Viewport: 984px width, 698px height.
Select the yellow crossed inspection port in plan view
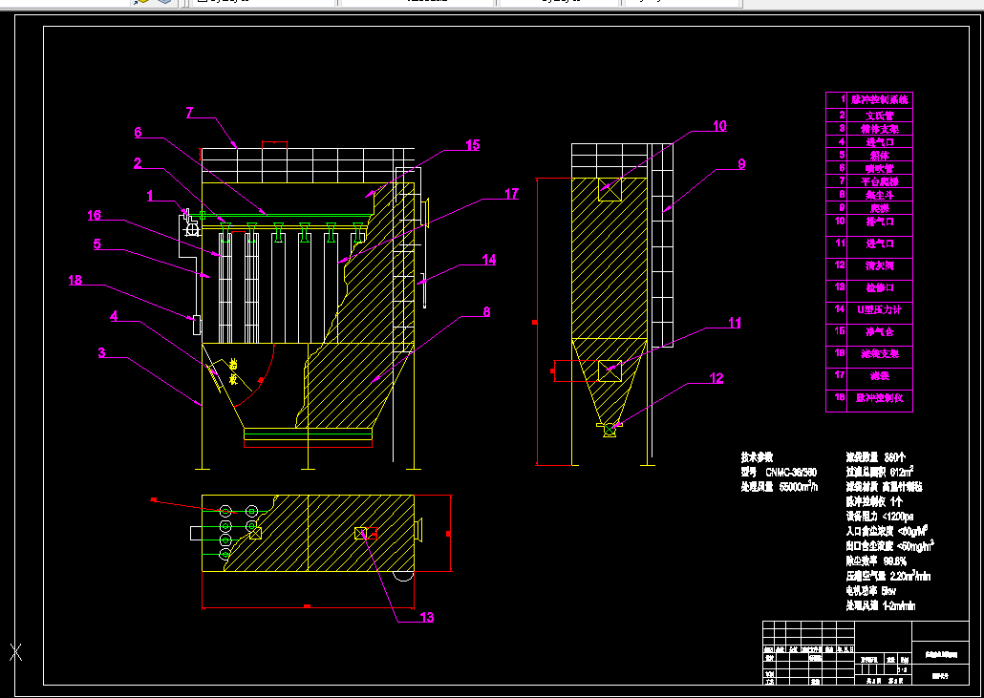[361, 534]
